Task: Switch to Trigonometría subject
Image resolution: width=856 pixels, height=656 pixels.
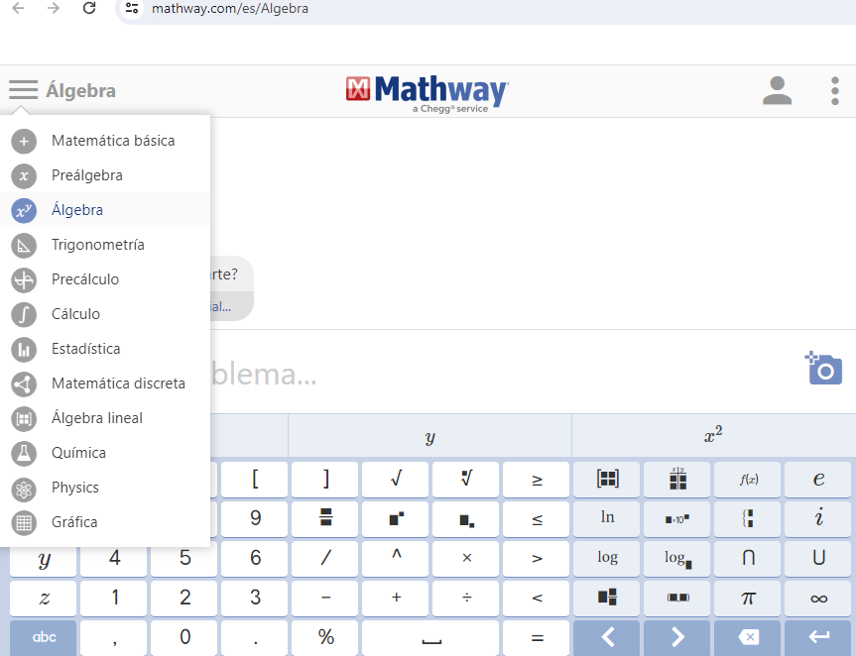Action: pyautogui.click(x=105, y=245)
